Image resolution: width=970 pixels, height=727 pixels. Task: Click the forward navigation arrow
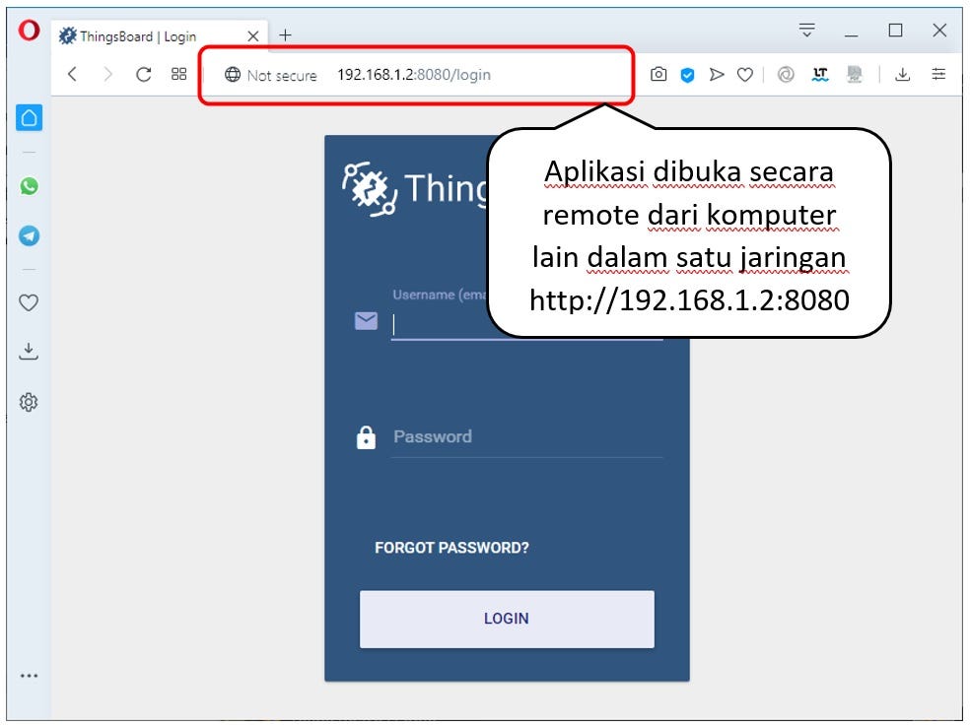(x=108, y=74)
